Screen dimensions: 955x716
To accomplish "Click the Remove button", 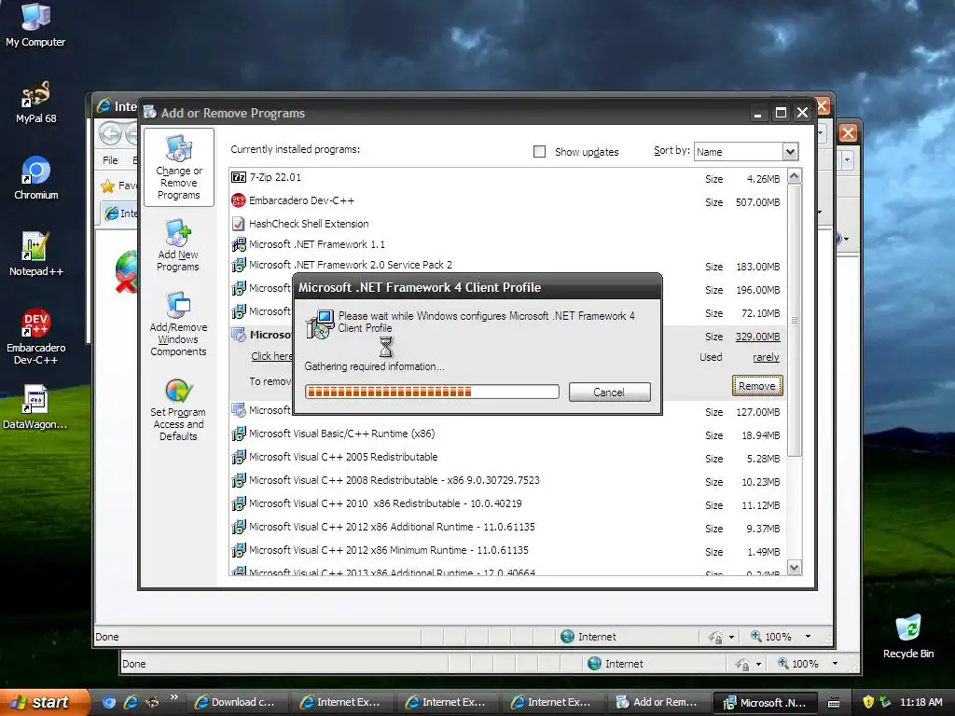I will coord(757,385).
